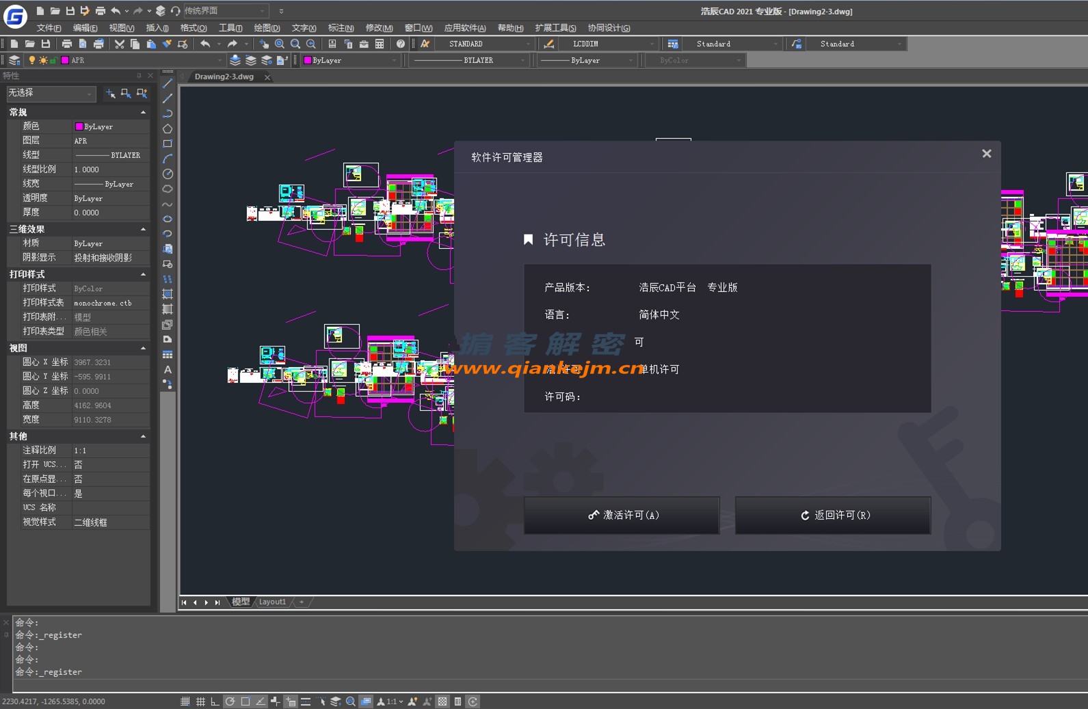The image size is (1088, 709).
Task: Collapse the 常规 properties section
Action: coord(143,112)
